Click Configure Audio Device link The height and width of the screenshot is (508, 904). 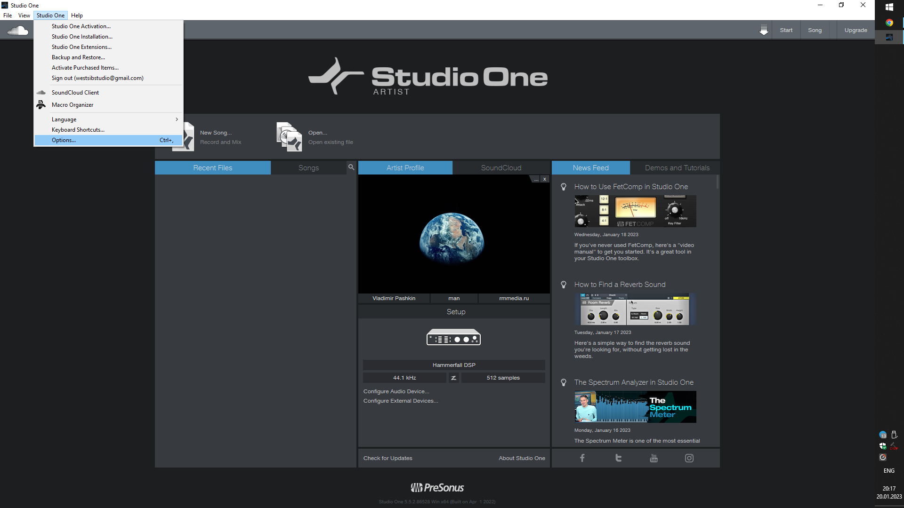pos(396,391)
